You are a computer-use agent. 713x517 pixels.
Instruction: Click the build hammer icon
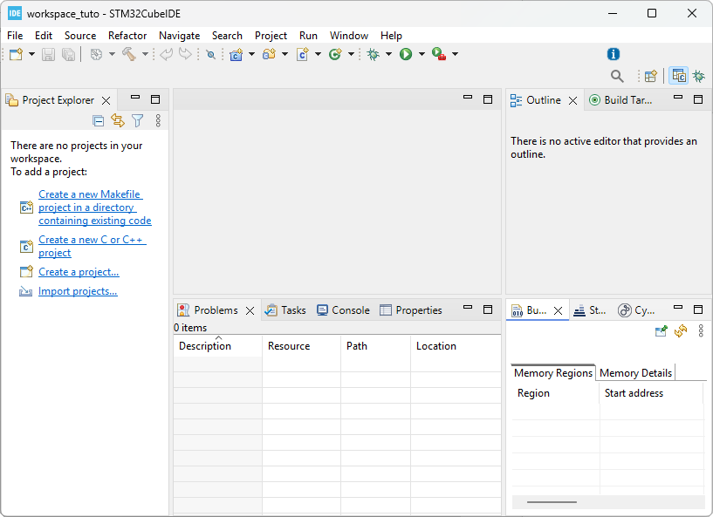[x=128, y=54]
